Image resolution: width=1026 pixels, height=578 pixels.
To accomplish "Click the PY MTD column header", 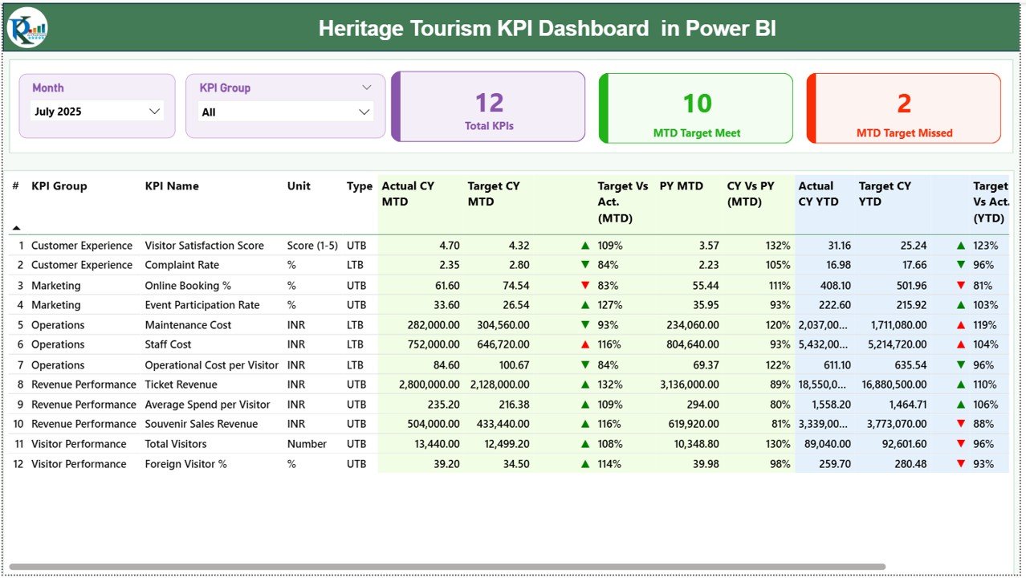I will [681, 186].
